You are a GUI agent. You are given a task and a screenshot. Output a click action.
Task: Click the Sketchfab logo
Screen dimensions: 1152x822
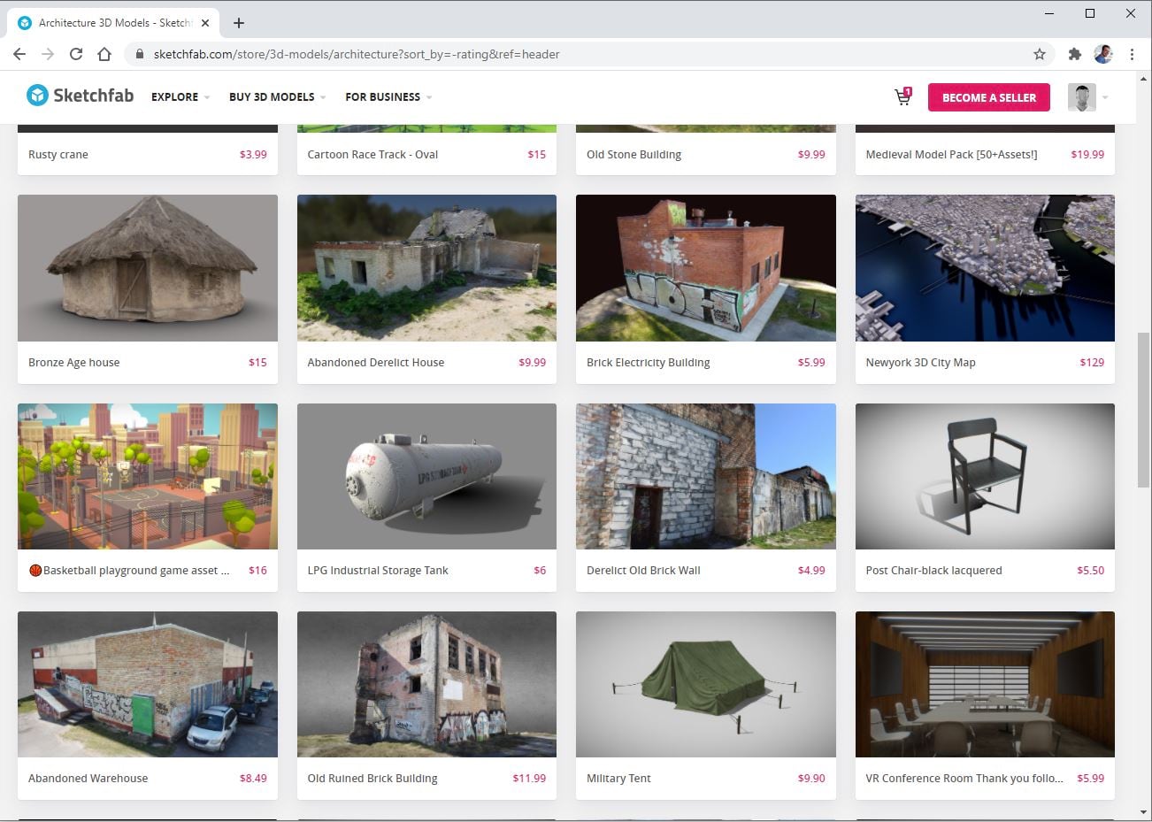pyautogui.click(x=80, y=96)
